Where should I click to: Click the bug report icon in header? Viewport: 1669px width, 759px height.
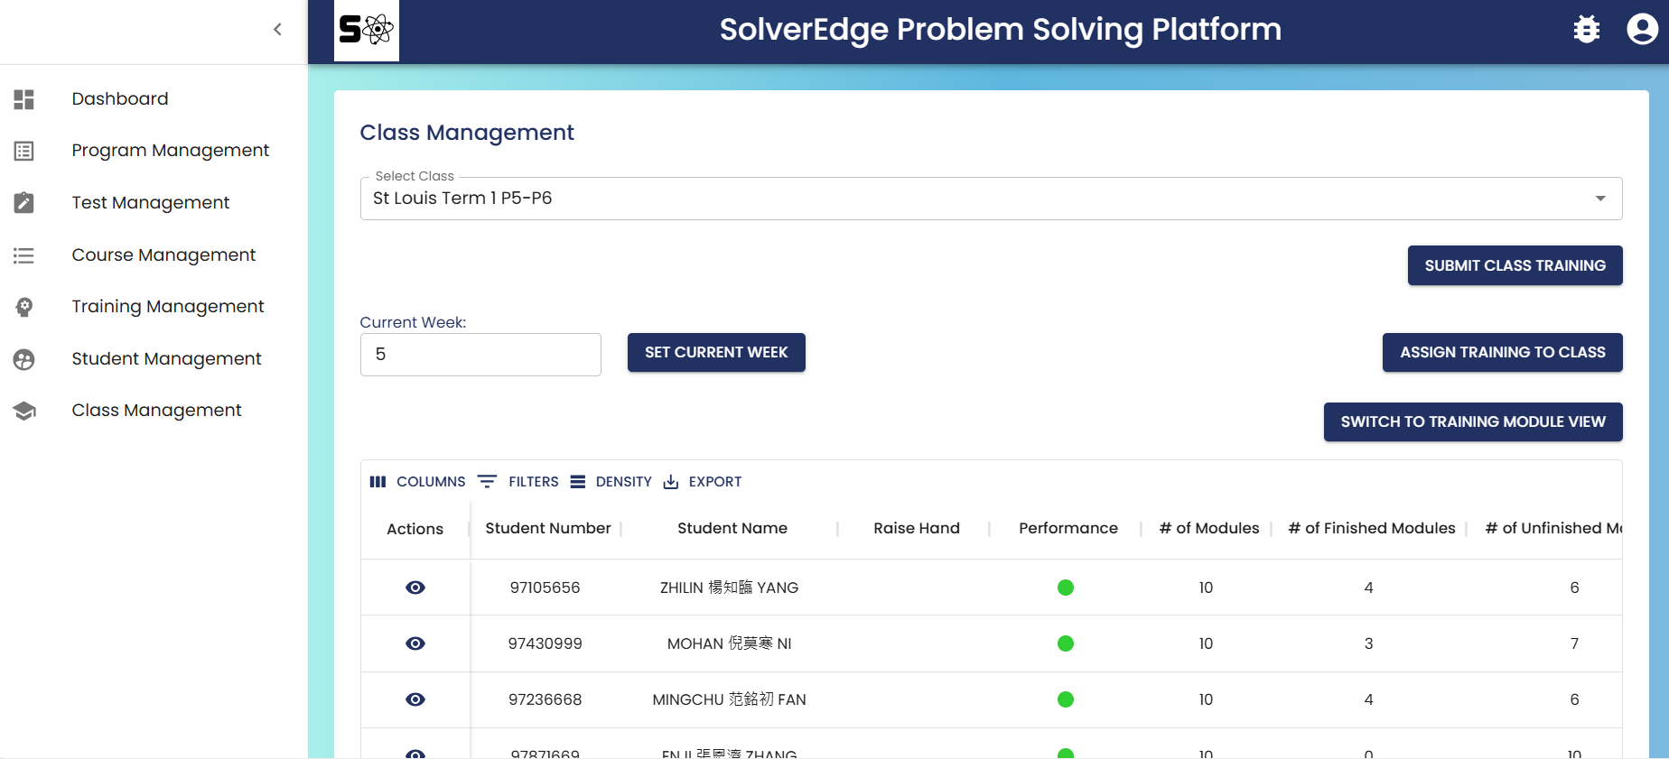(1586, 30)
